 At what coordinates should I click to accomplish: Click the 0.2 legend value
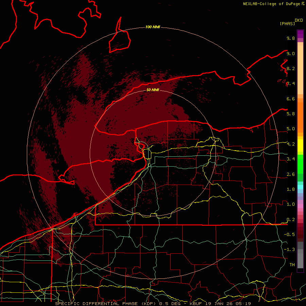[x=291, y=220]
